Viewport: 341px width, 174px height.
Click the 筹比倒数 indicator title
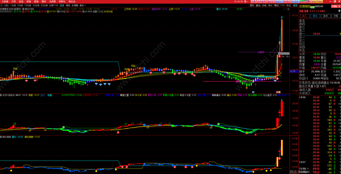(x=7, y=137)
